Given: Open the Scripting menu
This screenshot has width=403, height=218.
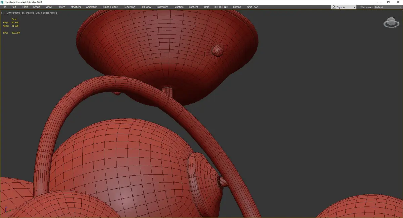Looking at the screenshot, I should click(x=179, y=7).
